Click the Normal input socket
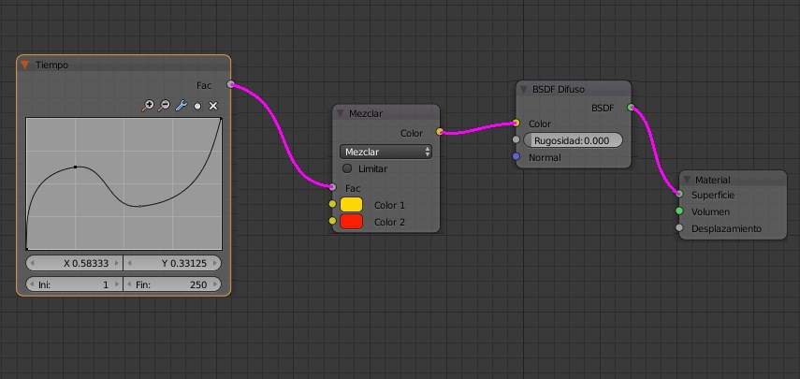 [516, 156]
